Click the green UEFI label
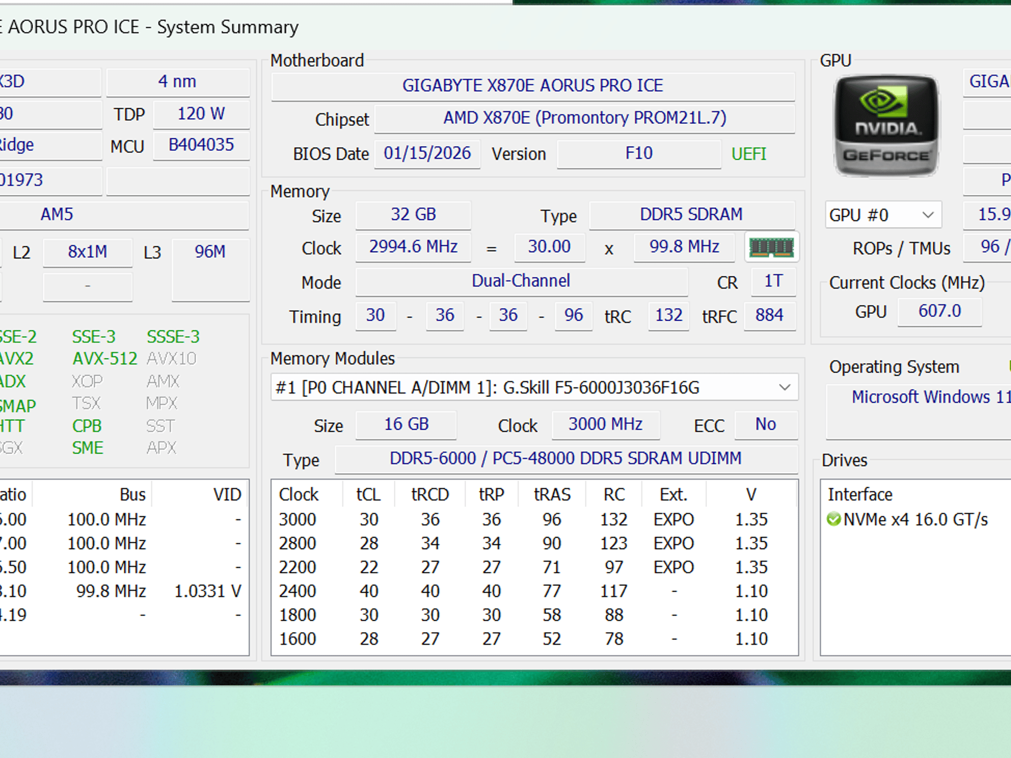Image resolution: width=1011 pixels, height=758 pixels. click(x=748, y=154)
